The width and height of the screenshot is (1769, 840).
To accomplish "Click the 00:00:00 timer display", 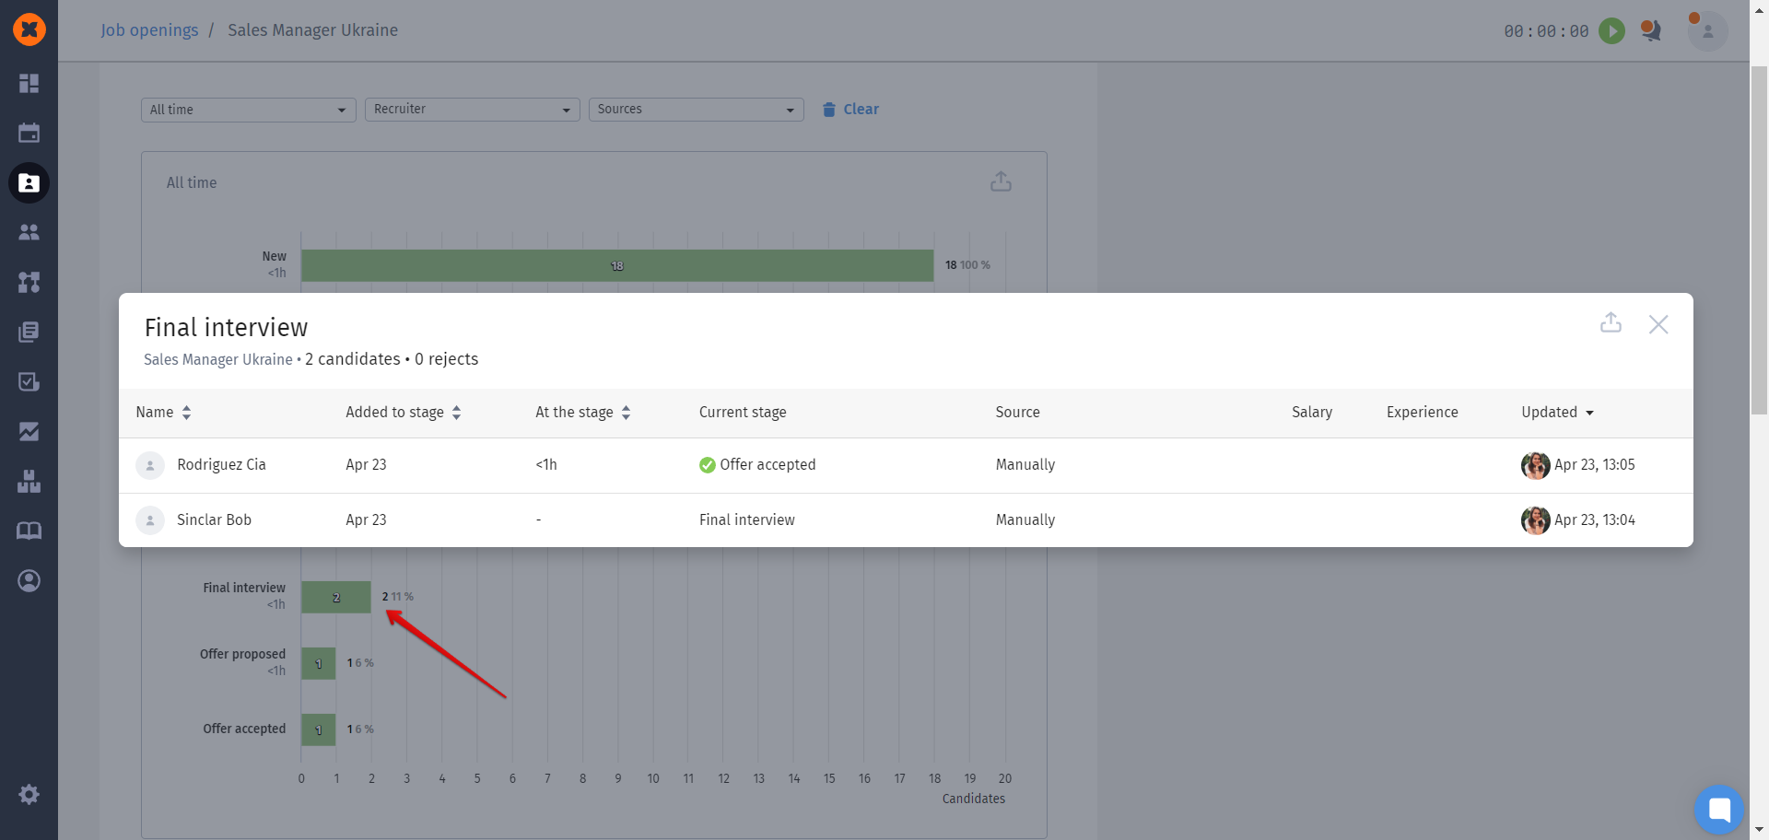I will [x=1546, y=31].
